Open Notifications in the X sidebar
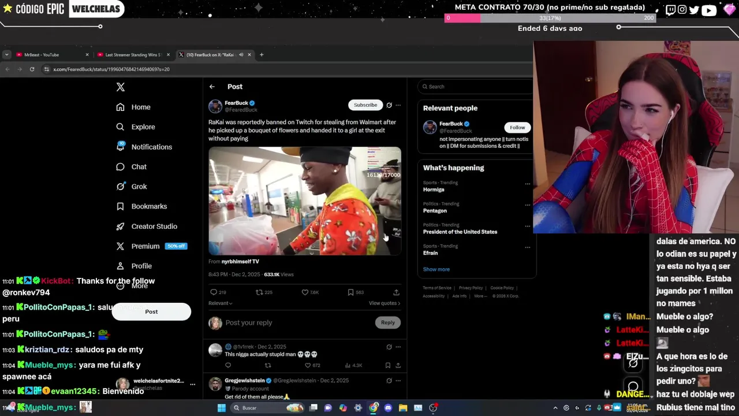Image resolution: width=739 pixels, height=416 pixels. (144, 147)
